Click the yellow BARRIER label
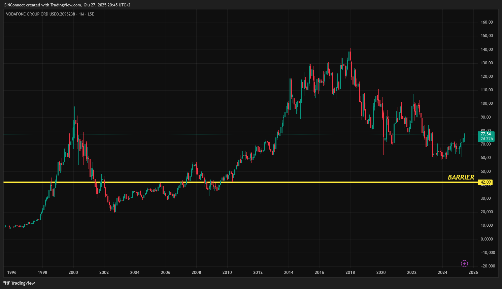 (x=461, y=177)
